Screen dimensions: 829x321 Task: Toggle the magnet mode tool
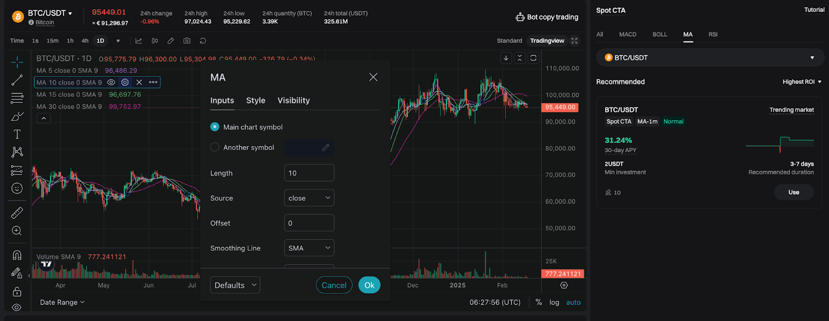[17, 255]
